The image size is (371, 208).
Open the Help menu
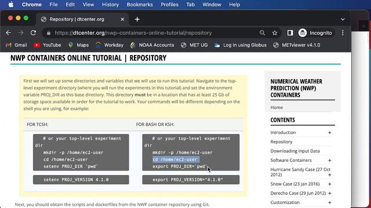234,5
